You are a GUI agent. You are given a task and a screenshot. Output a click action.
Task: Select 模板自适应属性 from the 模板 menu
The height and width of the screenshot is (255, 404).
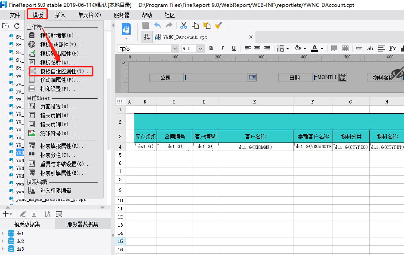(59, 71)
